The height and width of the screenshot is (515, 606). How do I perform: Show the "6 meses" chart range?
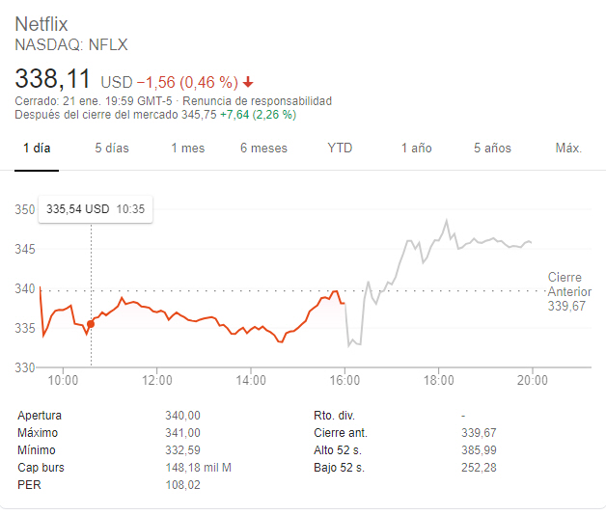(x=263, y=149)
